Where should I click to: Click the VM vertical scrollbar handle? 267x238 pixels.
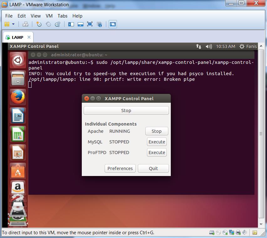click(261, 134)
